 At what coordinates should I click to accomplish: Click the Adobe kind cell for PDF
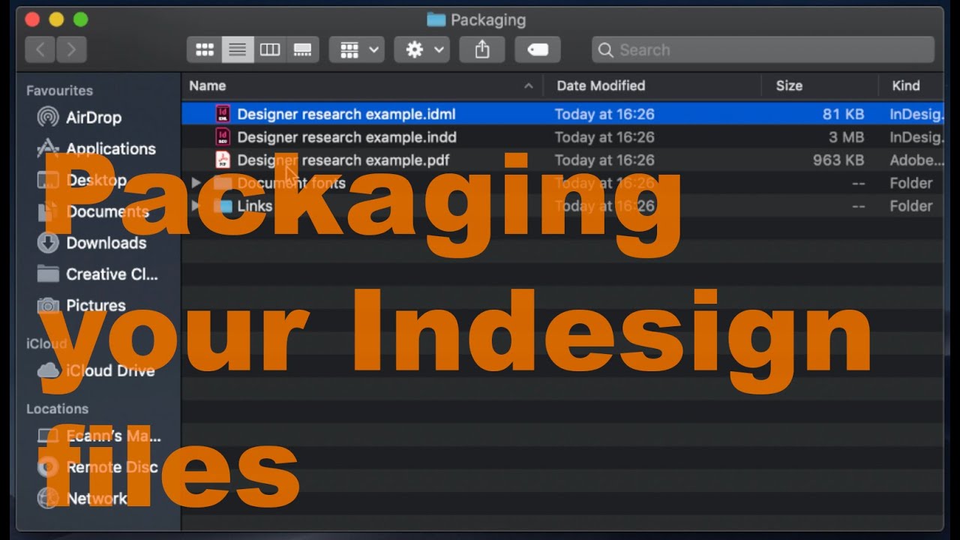pyautogui.click(x=916, y=160)
